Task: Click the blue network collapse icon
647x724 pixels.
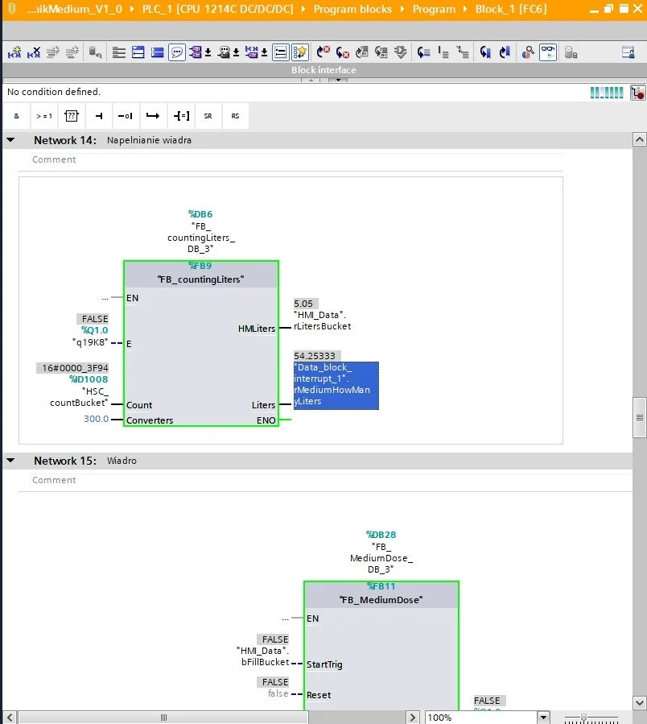Action: coord(158,52)
